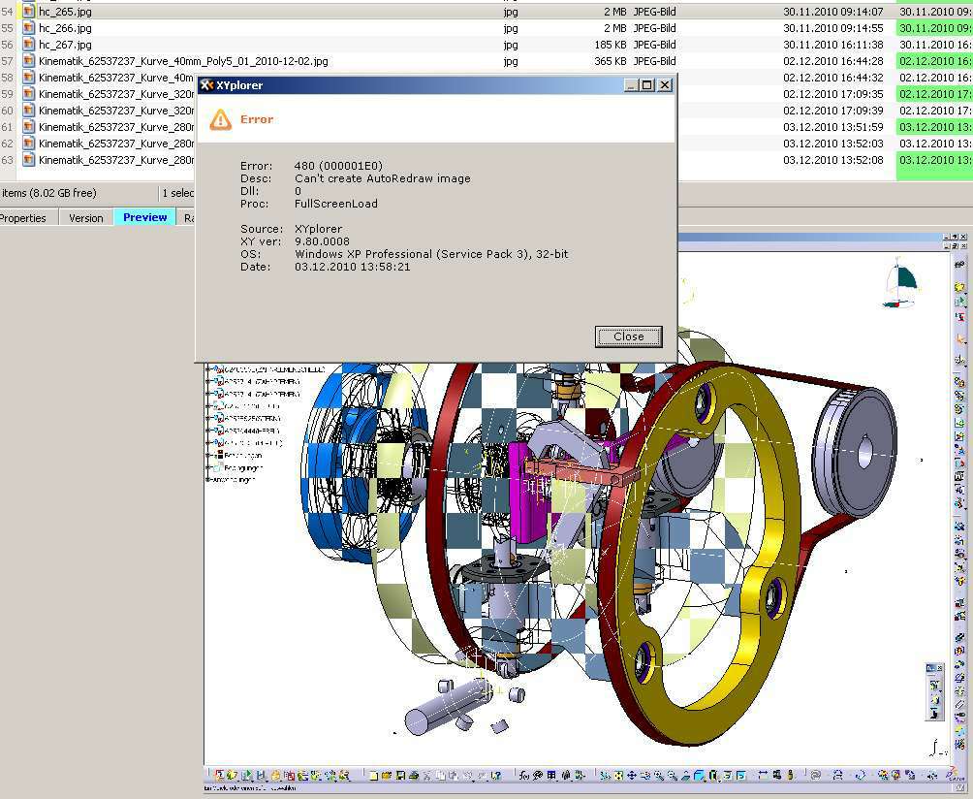
Task: Toggle Shading with Edges render mode
Action: [713, 777]
